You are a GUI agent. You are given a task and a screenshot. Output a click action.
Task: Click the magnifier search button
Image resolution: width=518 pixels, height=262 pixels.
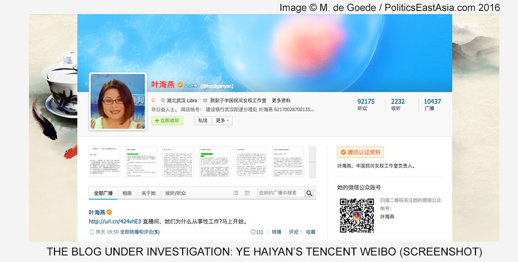click(309, 193)
